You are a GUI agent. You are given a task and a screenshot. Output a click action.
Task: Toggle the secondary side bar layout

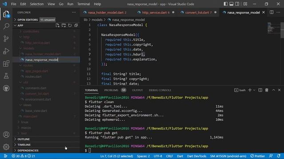click(237, 4)
